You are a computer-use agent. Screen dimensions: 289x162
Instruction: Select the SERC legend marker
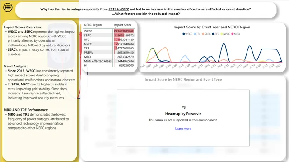tap(203, 34)
